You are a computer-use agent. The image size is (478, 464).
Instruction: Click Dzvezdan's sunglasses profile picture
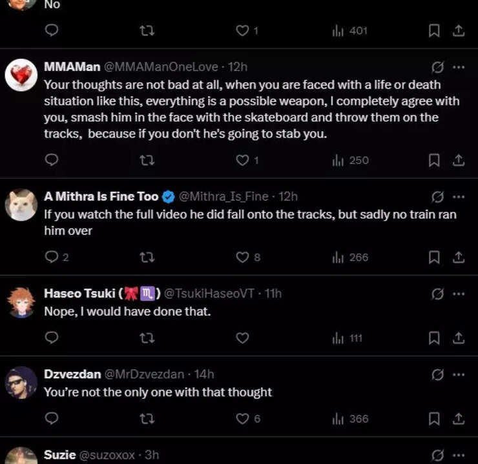(x=21, y=383)
